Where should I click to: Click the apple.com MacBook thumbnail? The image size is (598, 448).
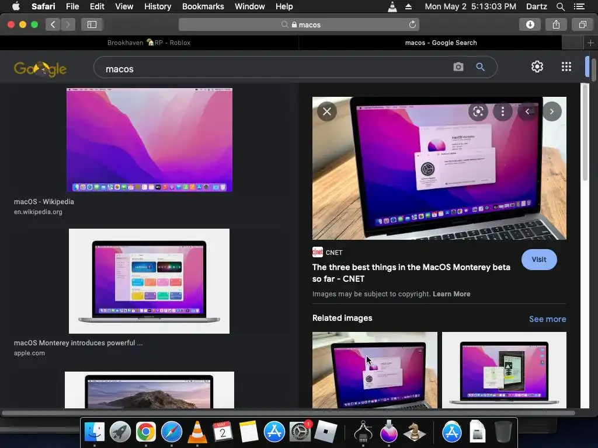[149, 281]
